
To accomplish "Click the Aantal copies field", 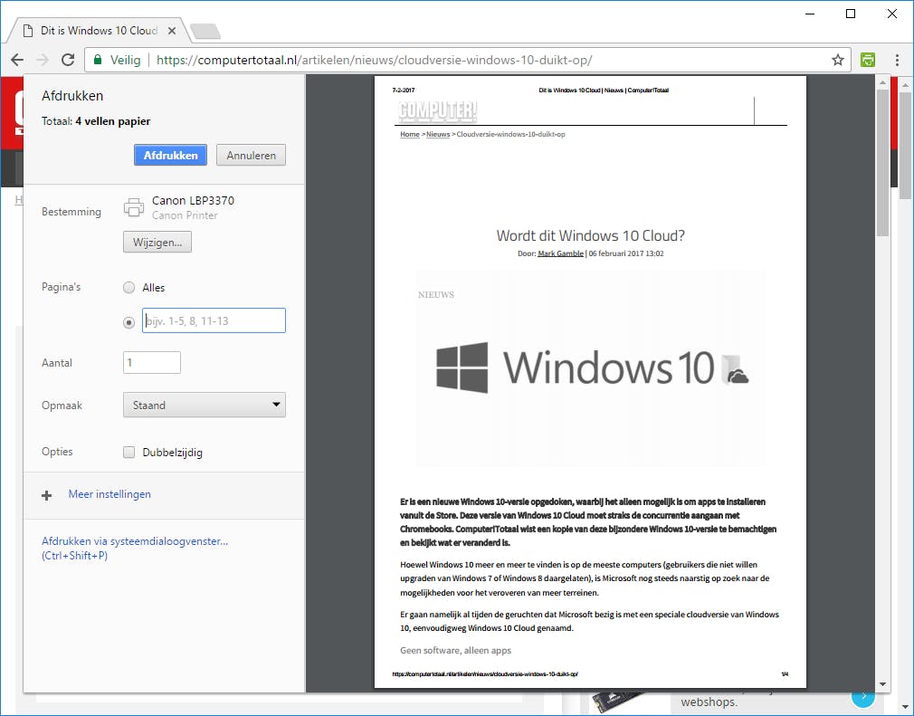I will [151, 363].
